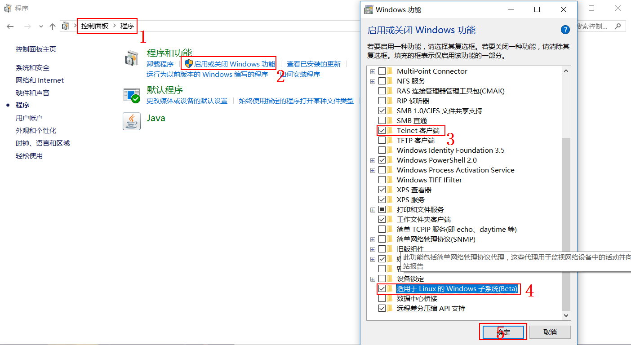Check Windows Identity Foundation 3.5 checkbox
This screenshot has height=345, width=631.
pyautogui.click(x=382, y=150)
